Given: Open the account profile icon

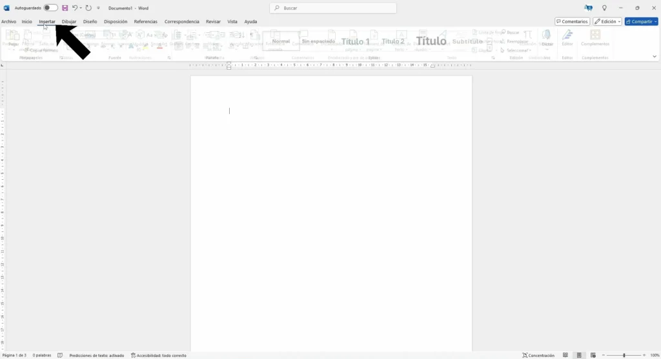Looking at the screenshot, I should point(588,8).
